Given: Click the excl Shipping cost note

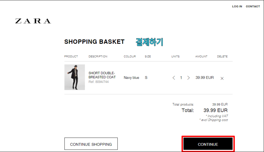Looking at the screenshot, I should 214,120.
